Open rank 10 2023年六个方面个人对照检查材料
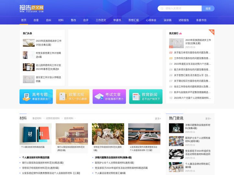This screenshot has height=175, width=234. [192, 98]
